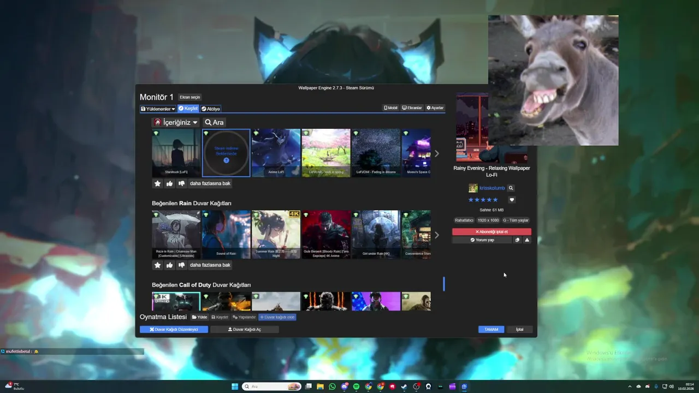Thumbs up the Rain wallpapers row
This screenshot has height=393, width=699.
[x=169, y=265]
